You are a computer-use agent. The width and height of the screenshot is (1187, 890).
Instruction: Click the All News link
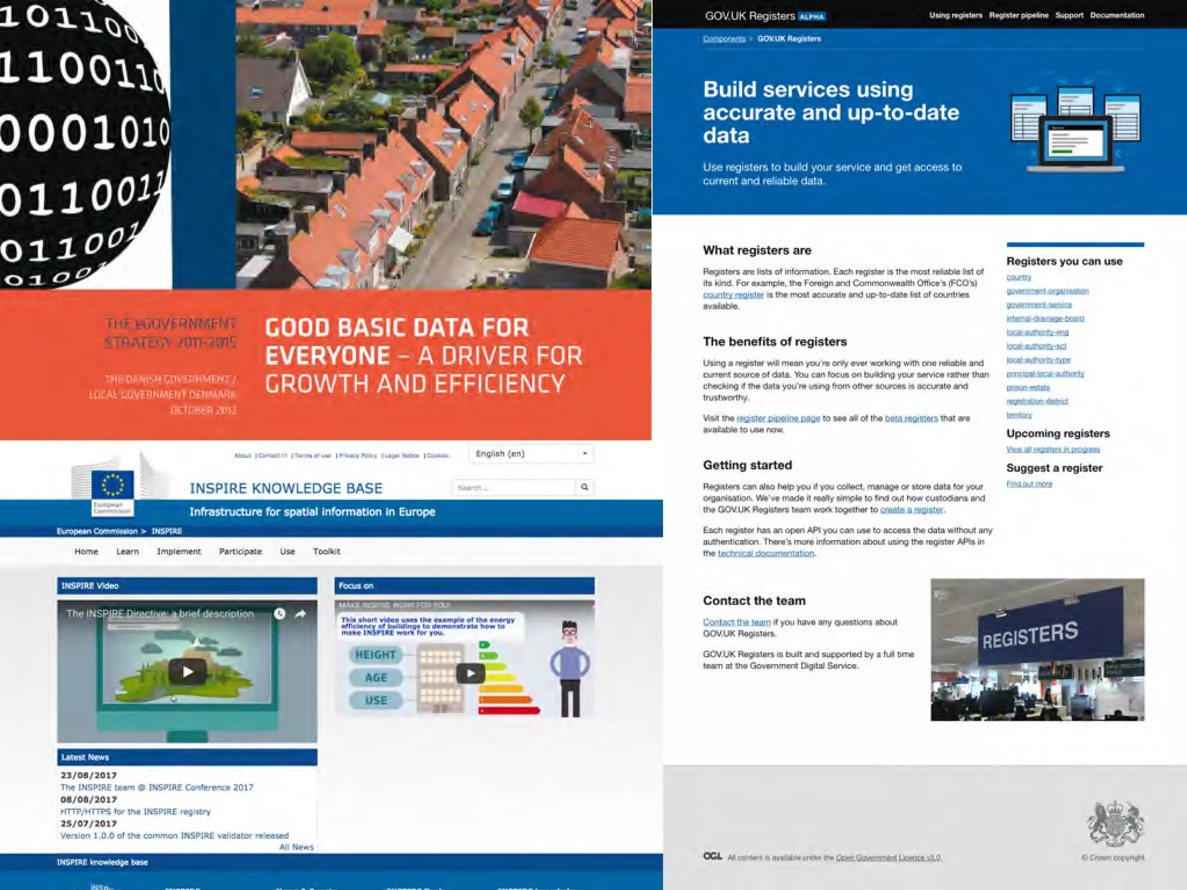point(296,847)
